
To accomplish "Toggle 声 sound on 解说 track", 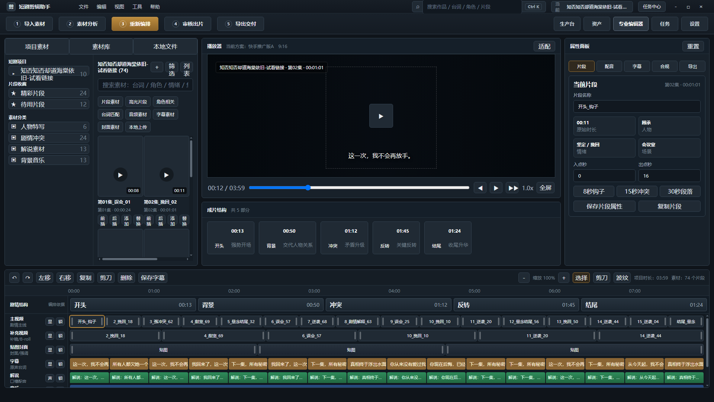I will 50,378.
